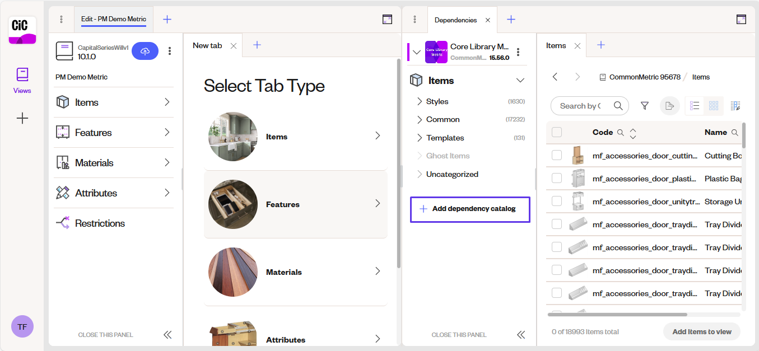Viewport: 759px width, 351px height.
Task: Tick the select-all checkbox in table header
Action: coord(557,132)
